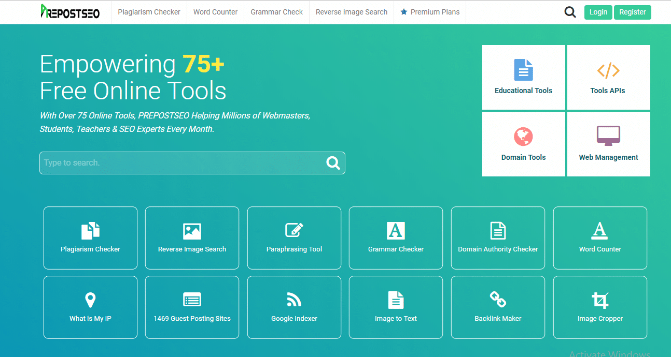Click the 1469 Guest Posting Sites label
This screenshot has height=357, width=671.
[x=192, y=319]
